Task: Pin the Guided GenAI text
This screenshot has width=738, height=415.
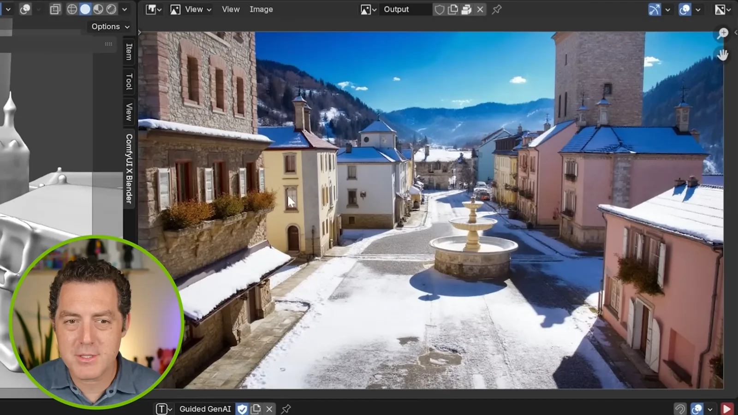Action: coord(286,409)
